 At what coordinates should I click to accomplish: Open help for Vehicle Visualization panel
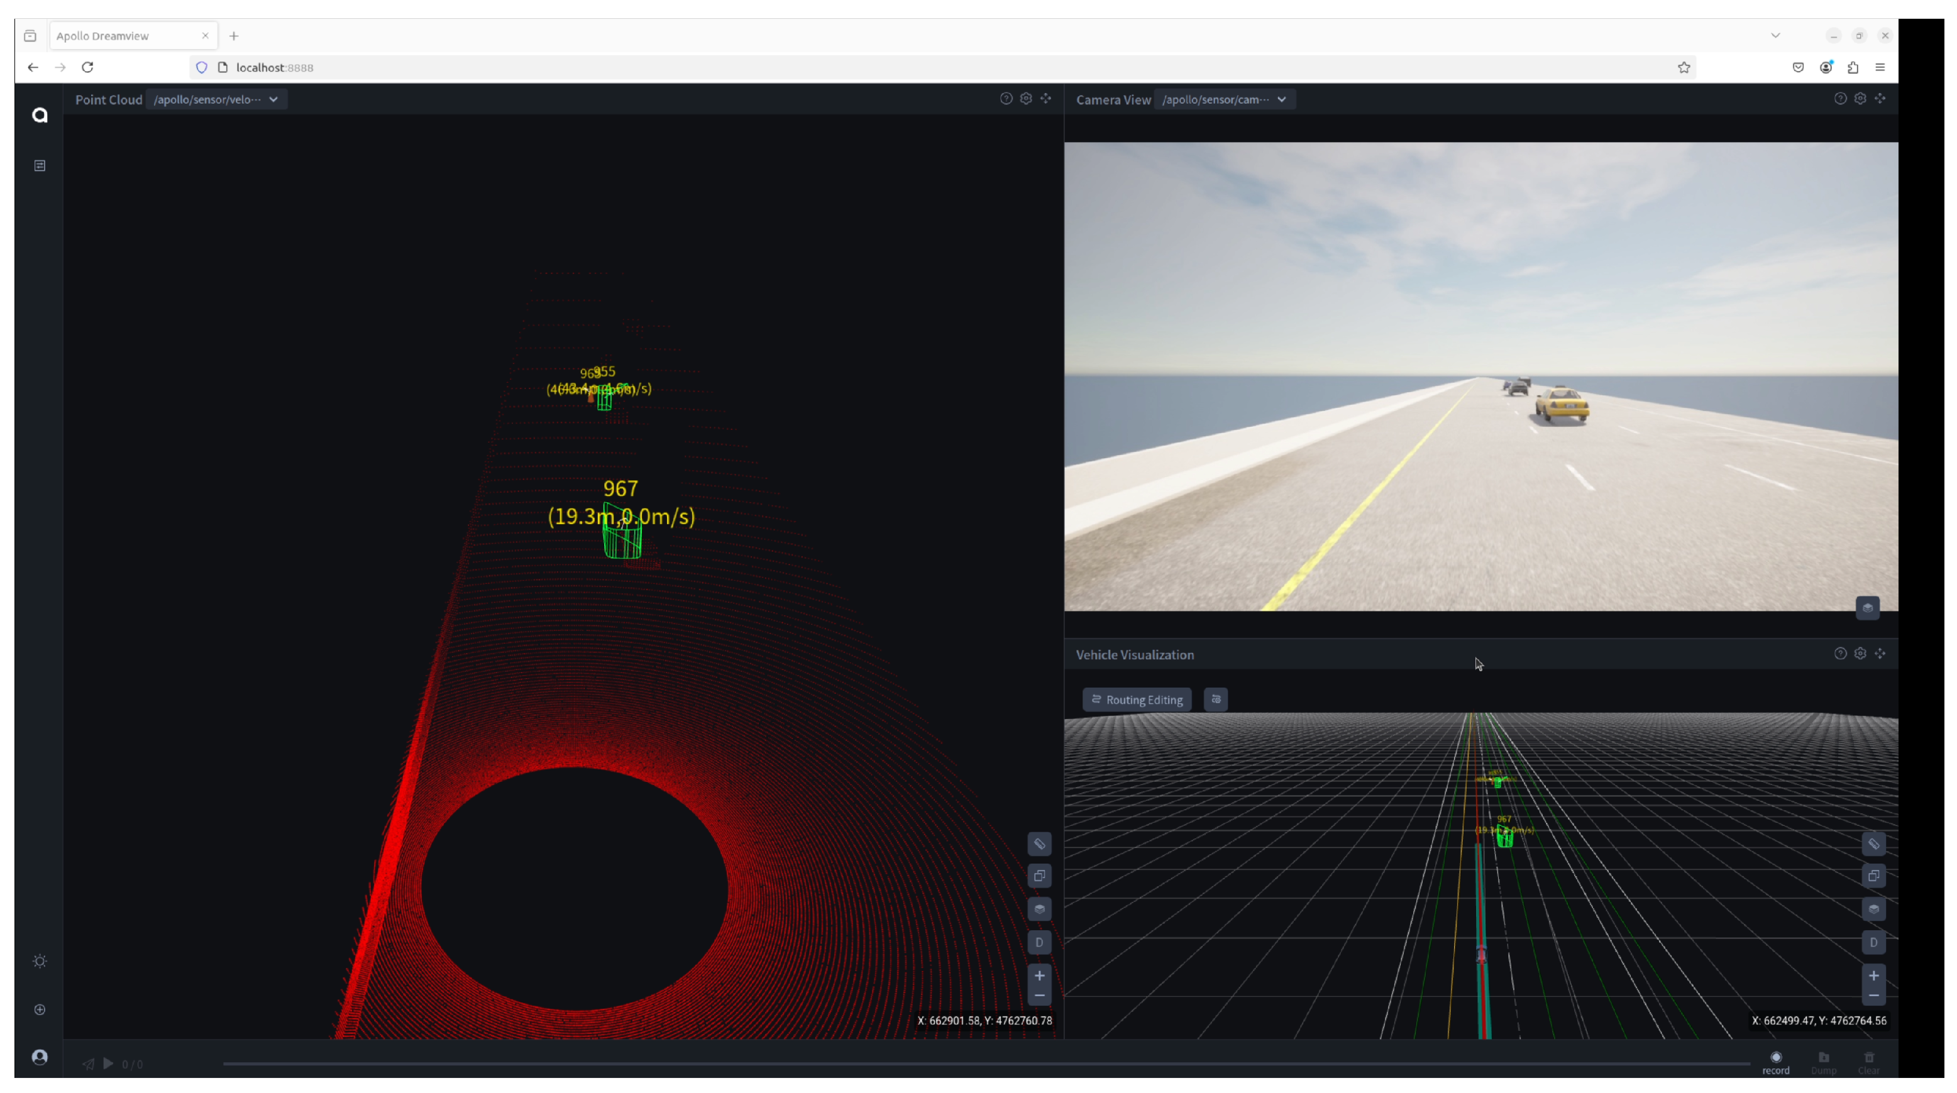1839,653
